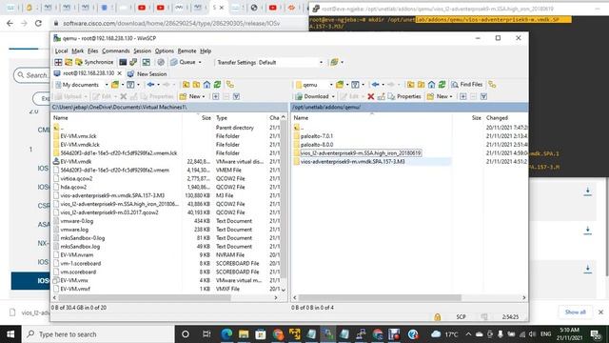Click the Find Files button
Screen dimensions: 609x343
467,85
